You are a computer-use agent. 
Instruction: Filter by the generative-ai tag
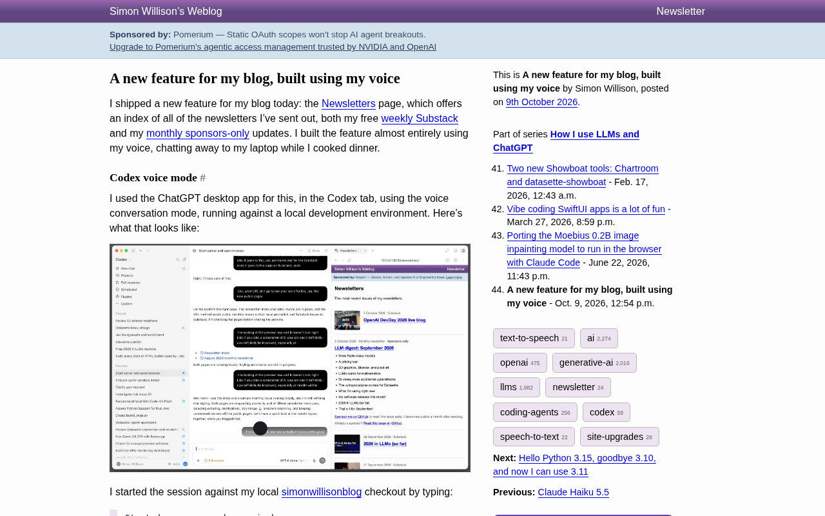tap(594, 362)
